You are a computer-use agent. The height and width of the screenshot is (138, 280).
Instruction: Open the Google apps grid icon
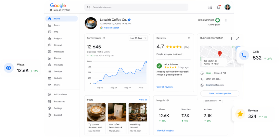pyautogui.click(x=210, y=7)
